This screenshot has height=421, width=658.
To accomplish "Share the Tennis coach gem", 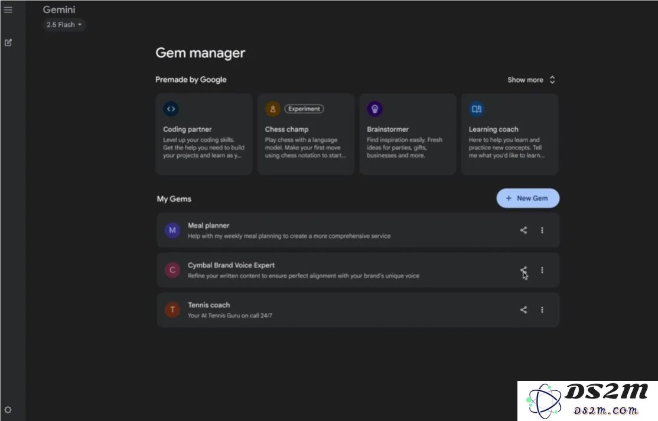I will (x=523, y=309).
